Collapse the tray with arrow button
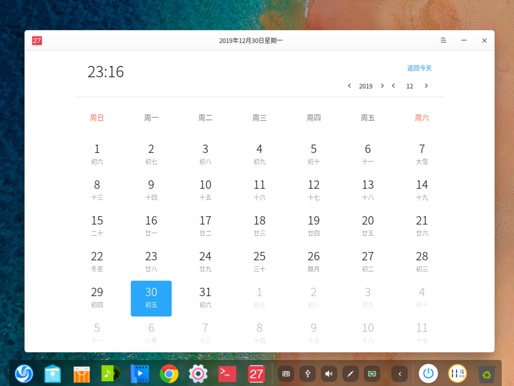Screen dimensions: 514x386 coord(400,374)
